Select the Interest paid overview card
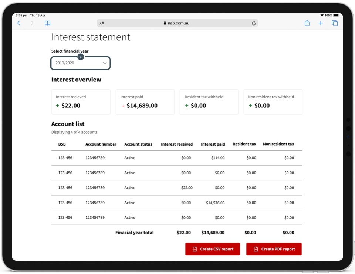This screenshot has height=274, width=355. [x=145, y=102]
